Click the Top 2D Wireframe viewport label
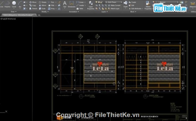The width and height of the screenshot is (196, 121). [x=8, y=19]
